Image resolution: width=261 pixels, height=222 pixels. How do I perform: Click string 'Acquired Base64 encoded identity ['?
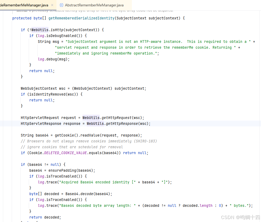coord(97,182)
